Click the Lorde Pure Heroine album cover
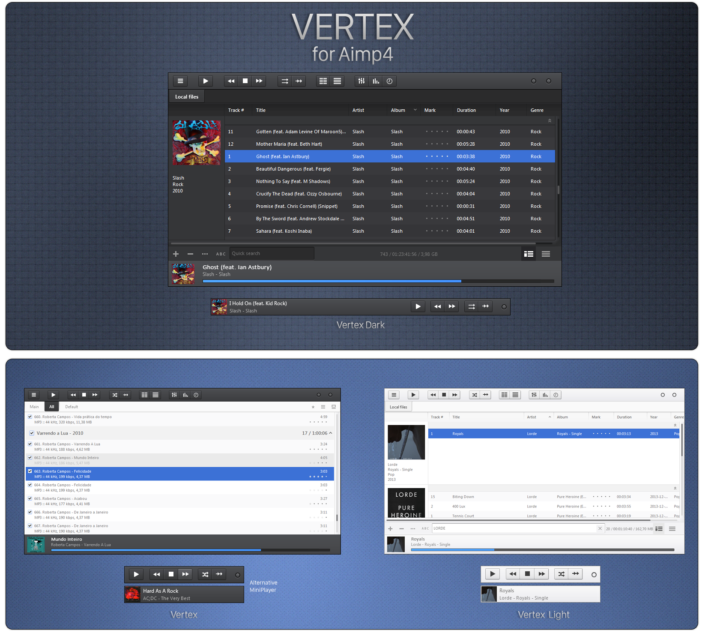 [406, 503]
